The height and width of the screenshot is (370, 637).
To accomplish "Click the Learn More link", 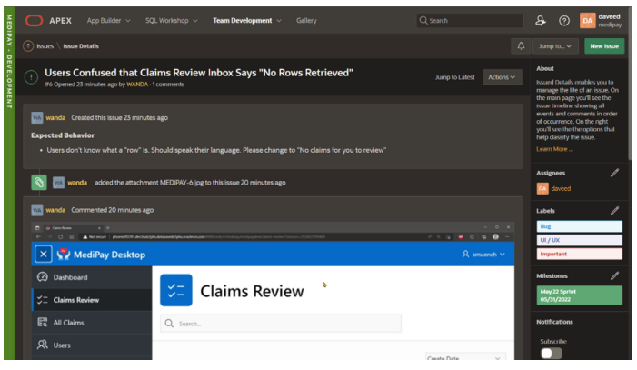I will 554,149.
